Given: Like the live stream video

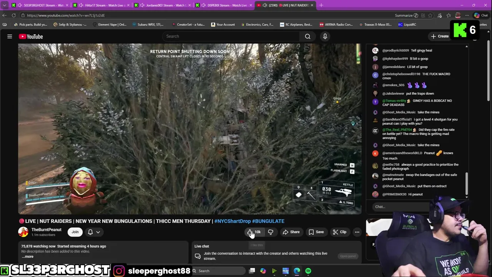Looking at the screenshot, I should coord(254,232).
